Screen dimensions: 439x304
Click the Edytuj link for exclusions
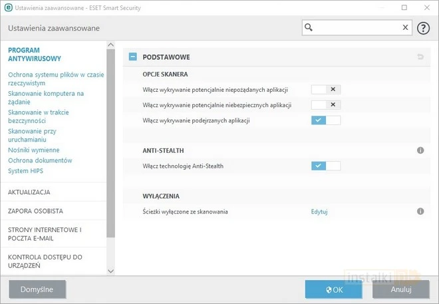[319, 212]
